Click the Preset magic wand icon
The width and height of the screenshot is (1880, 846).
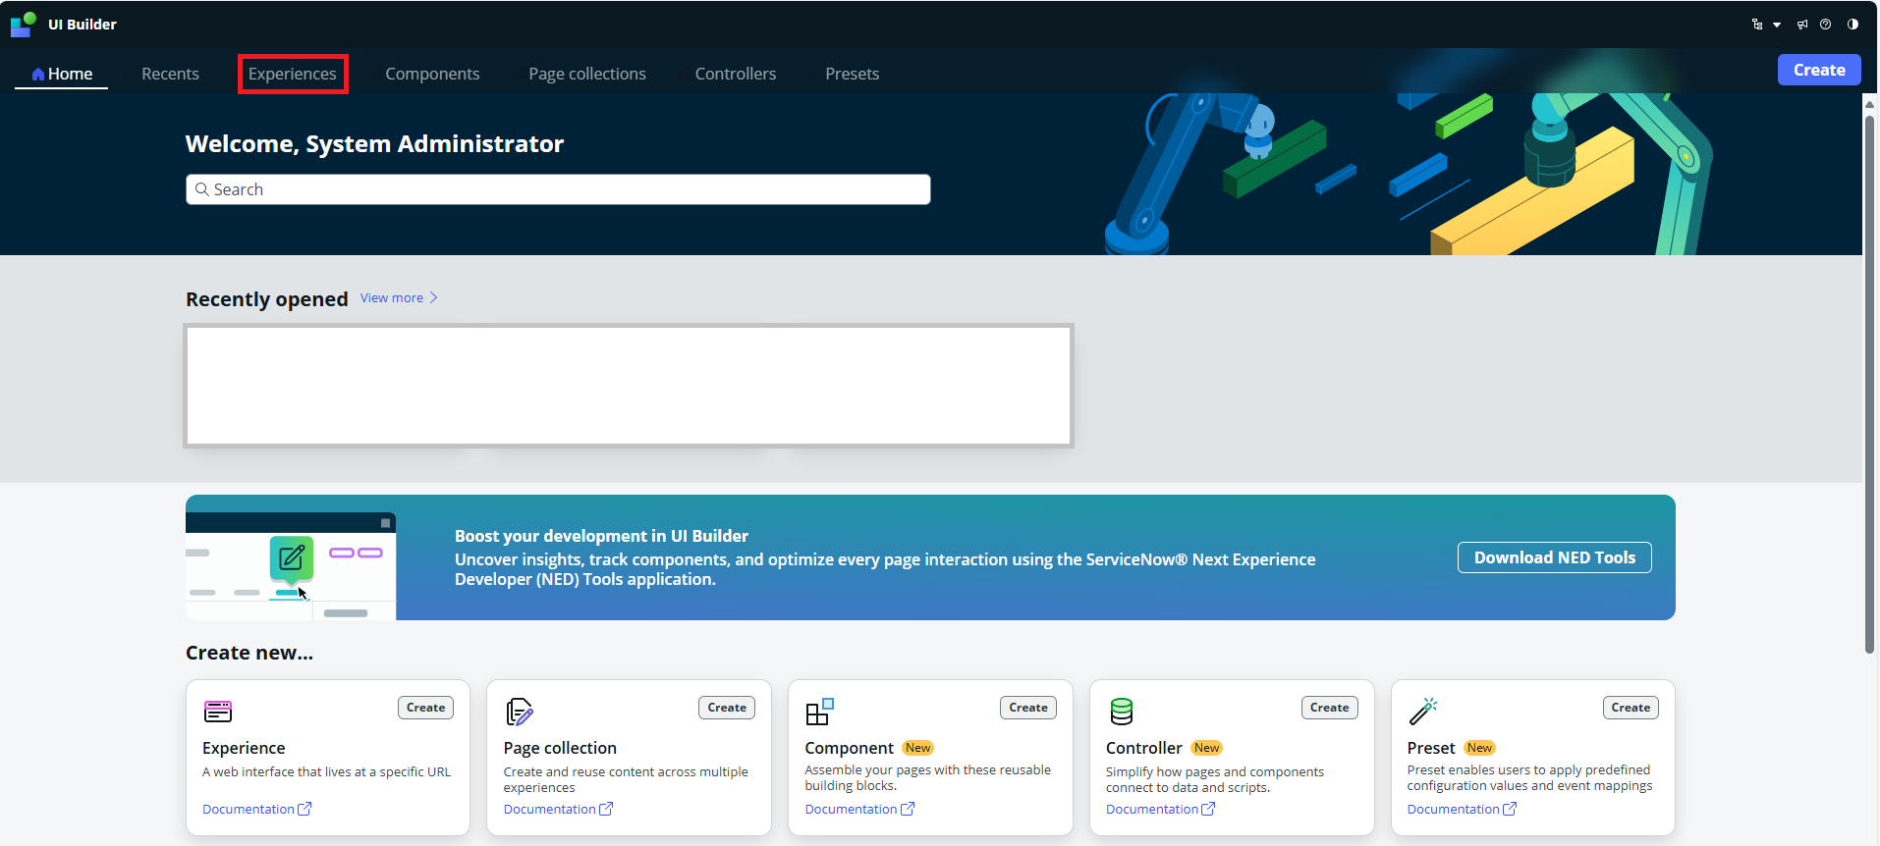click(1422, 711)
